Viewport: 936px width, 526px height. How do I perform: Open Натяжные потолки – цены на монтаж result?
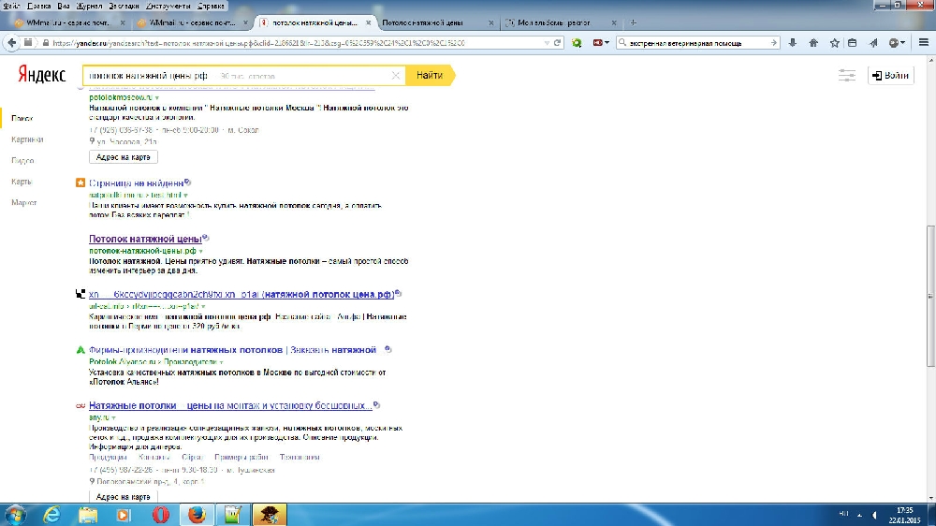click(x=230, y=405)
